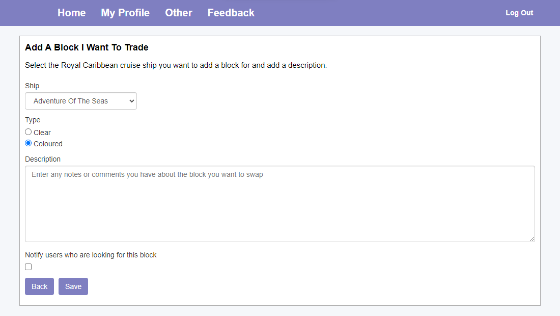The image size is (560, 316).
Task: Click the Description box resize handle
Action: [532, 239]
